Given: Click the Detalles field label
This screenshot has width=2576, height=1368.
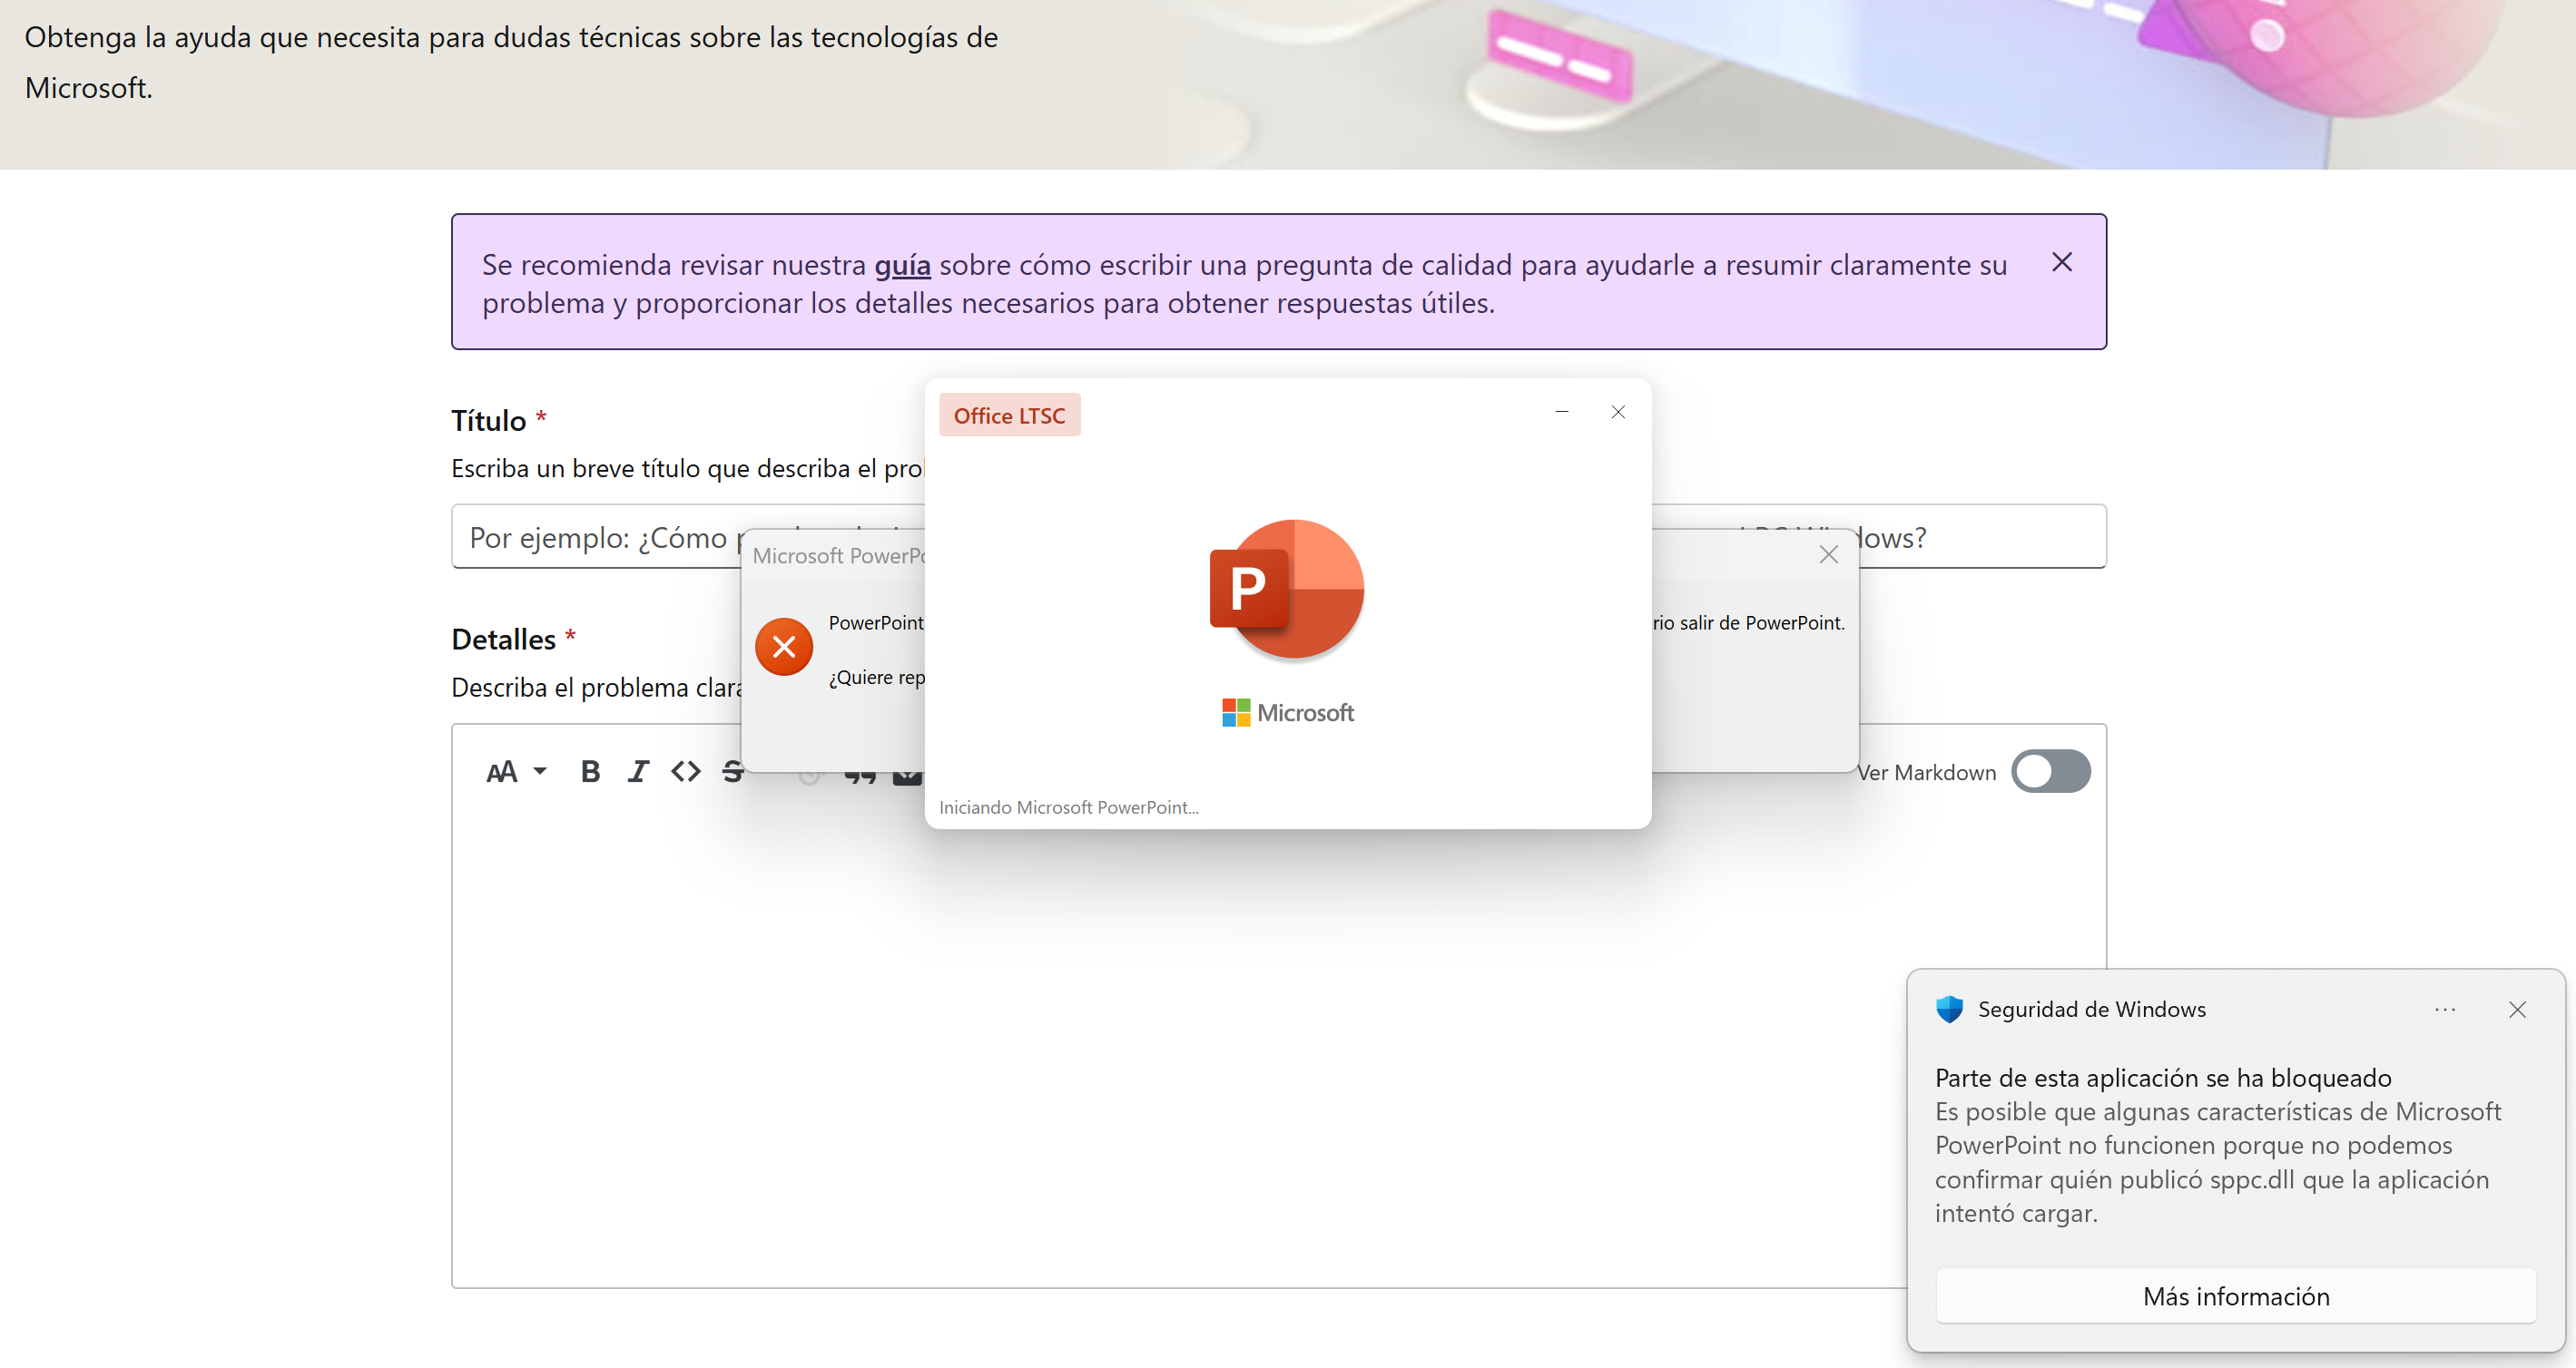Looking at the screenshot, I should click(503, 640).
